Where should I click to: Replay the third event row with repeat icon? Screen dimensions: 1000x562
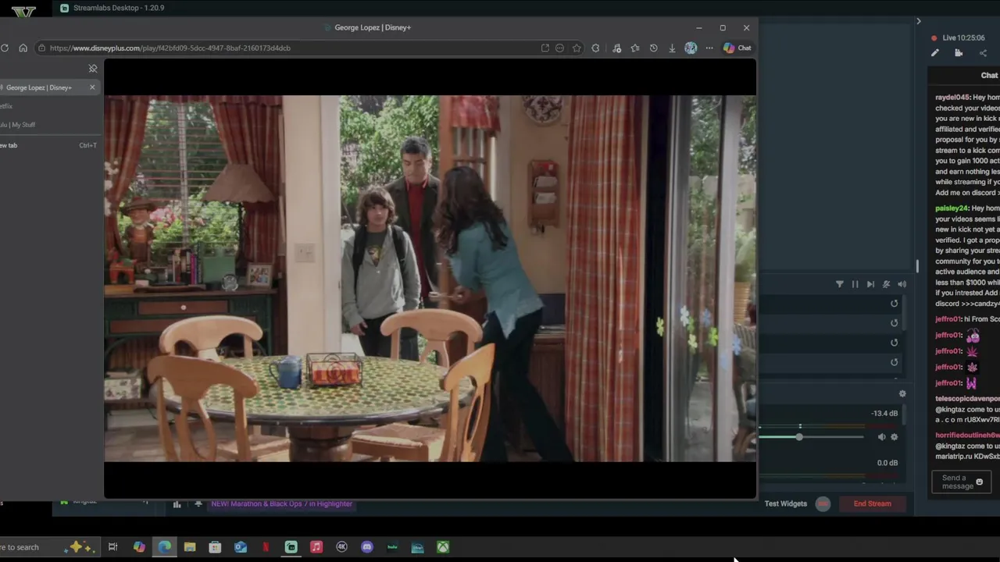895,343
